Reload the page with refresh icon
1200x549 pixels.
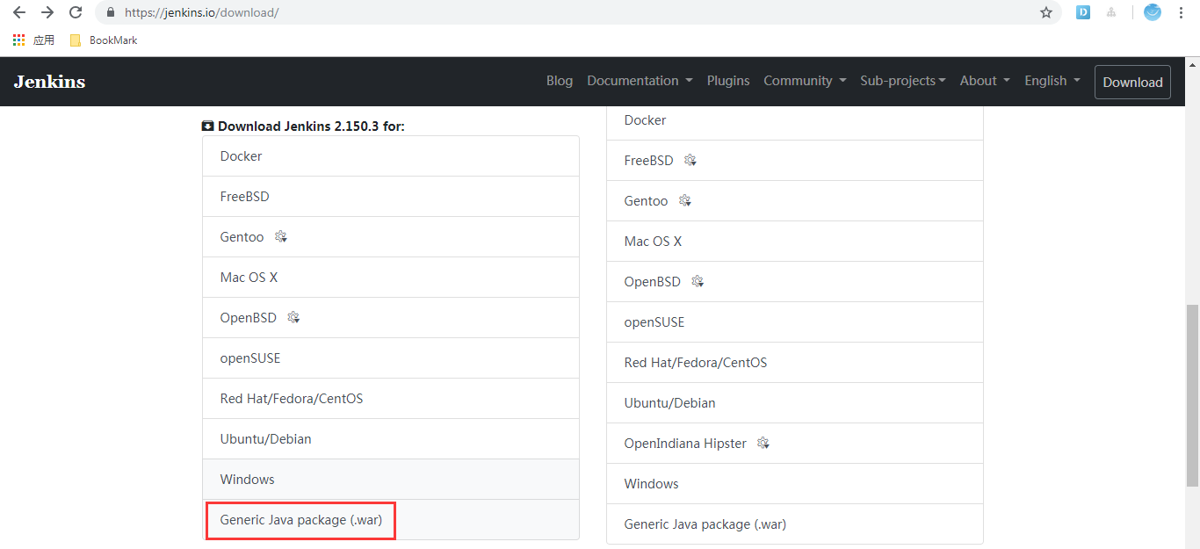pos(76,12)
